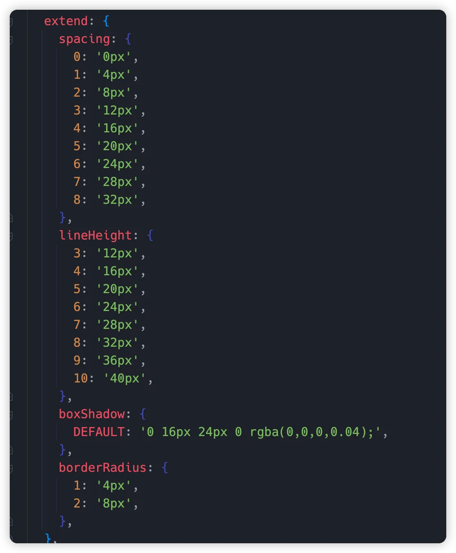This screenshot has width=456, height=553.
Task: Place cursor on the spacing key
Action: (x=85, y=39)
